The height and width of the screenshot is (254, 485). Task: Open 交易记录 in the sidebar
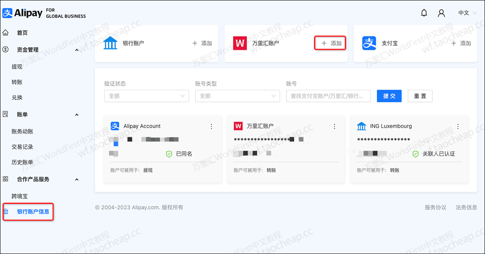click(22, 147)
